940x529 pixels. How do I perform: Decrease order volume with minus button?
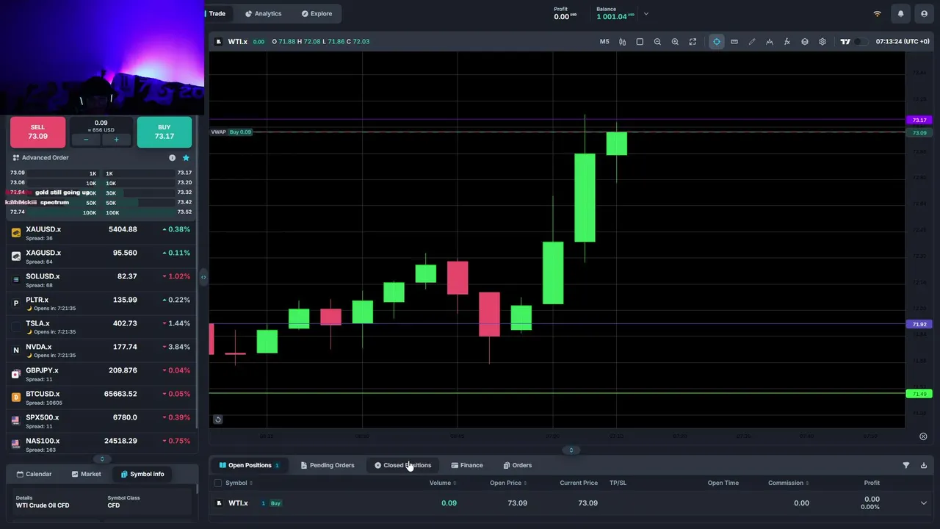point(86,140)
